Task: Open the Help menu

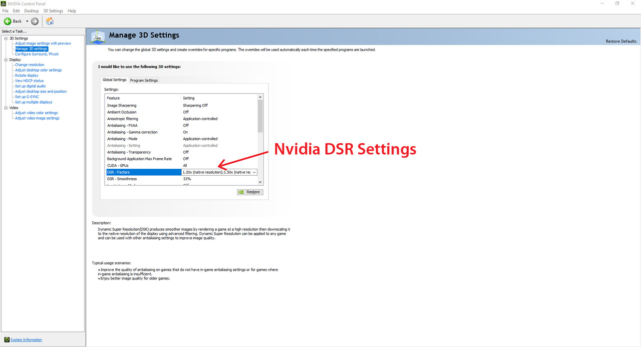Action: click(x=72, y=11)
